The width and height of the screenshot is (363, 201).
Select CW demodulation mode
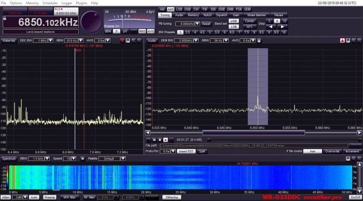196,9
